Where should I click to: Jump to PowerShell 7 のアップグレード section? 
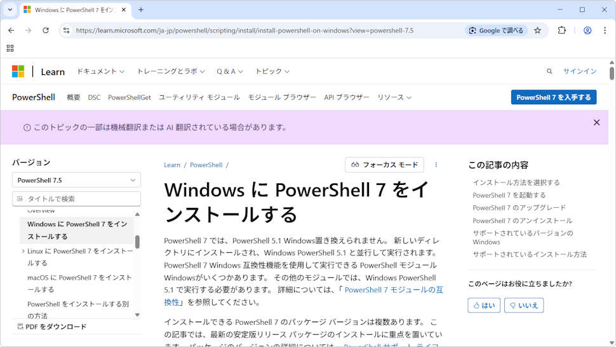point(519,207)
